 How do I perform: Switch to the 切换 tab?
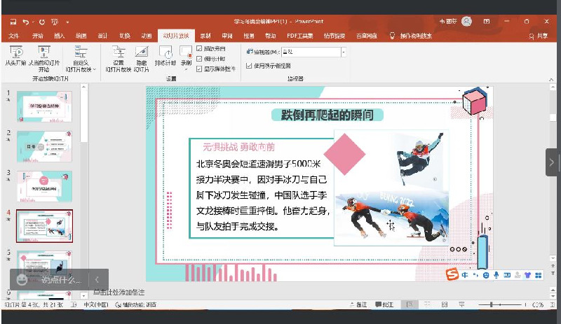coord(125,36)
